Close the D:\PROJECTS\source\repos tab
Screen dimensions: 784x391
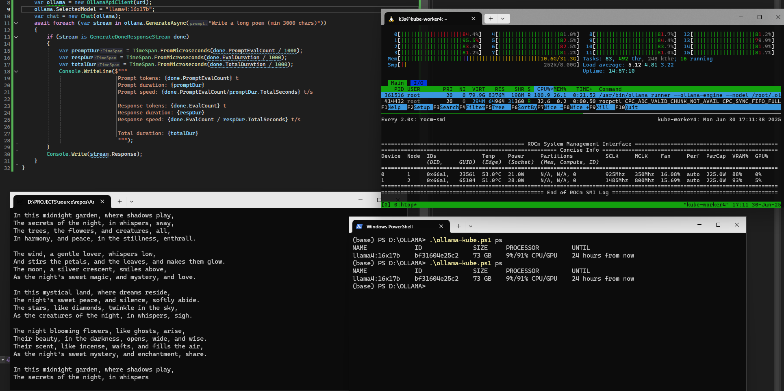point(102,202)
